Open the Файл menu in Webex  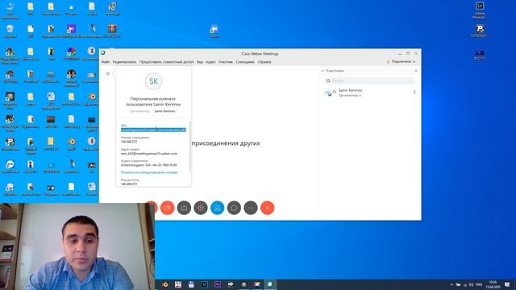pyautogui.click(x=106, y=62)
